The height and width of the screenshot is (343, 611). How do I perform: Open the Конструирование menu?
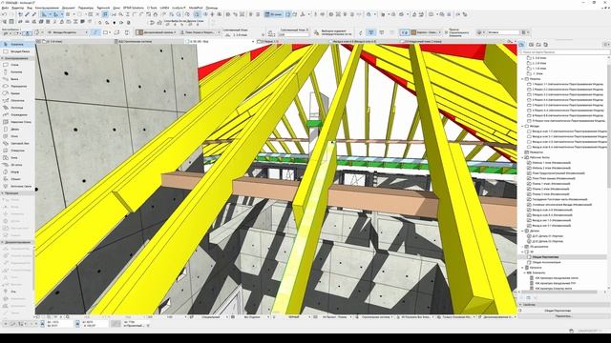click(47, 8)
